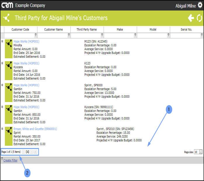Sort by Third Party Name column header
Screen dimensions: 204x181
tap(87, 29)
